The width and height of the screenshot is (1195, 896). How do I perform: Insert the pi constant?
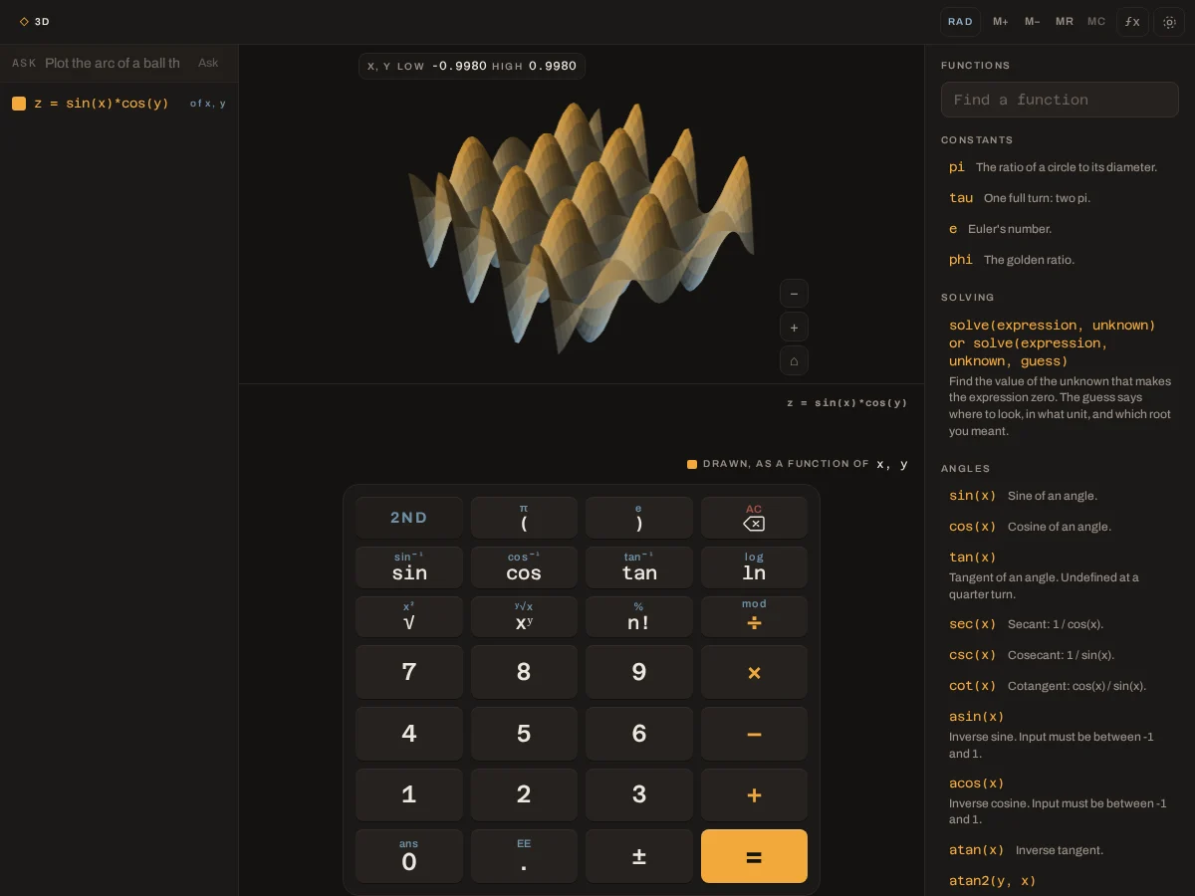click(1060, 167)
